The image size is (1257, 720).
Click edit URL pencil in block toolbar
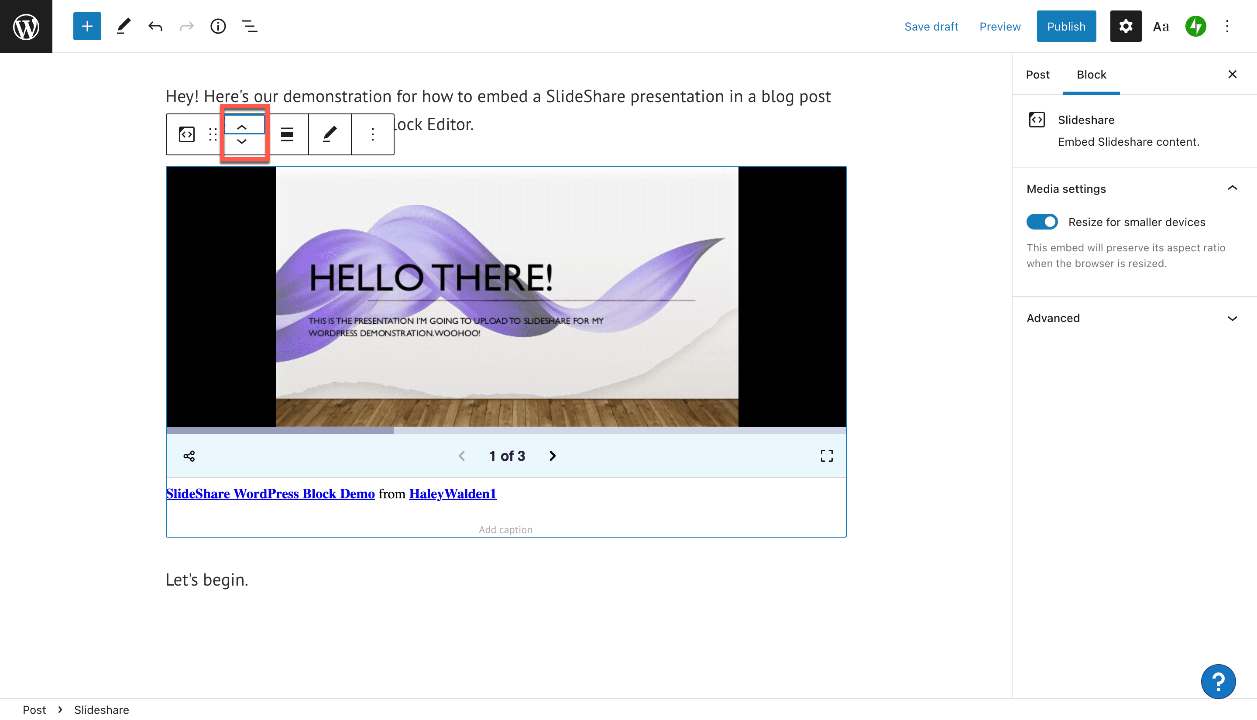[x=330, y=134]
